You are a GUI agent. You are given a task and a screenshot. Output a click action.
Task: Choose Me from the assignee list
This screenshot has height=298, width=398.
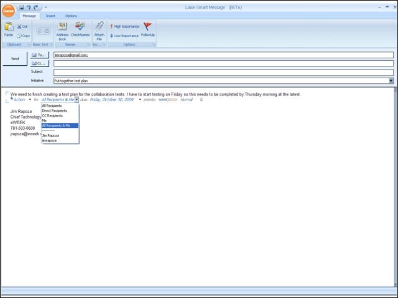60,120
